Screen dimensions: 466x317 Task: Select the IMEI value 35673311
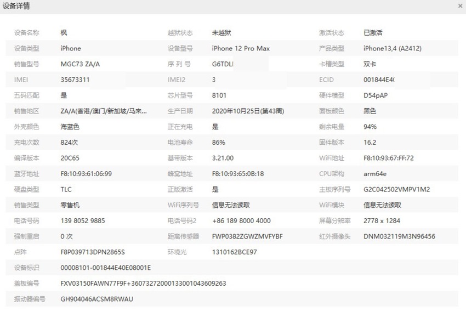pos(75,80)
